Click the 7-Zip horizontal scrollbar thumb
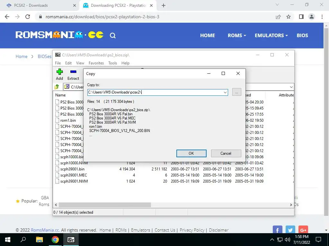The width and height of the screenshot is (329, 246). (105, 205)
